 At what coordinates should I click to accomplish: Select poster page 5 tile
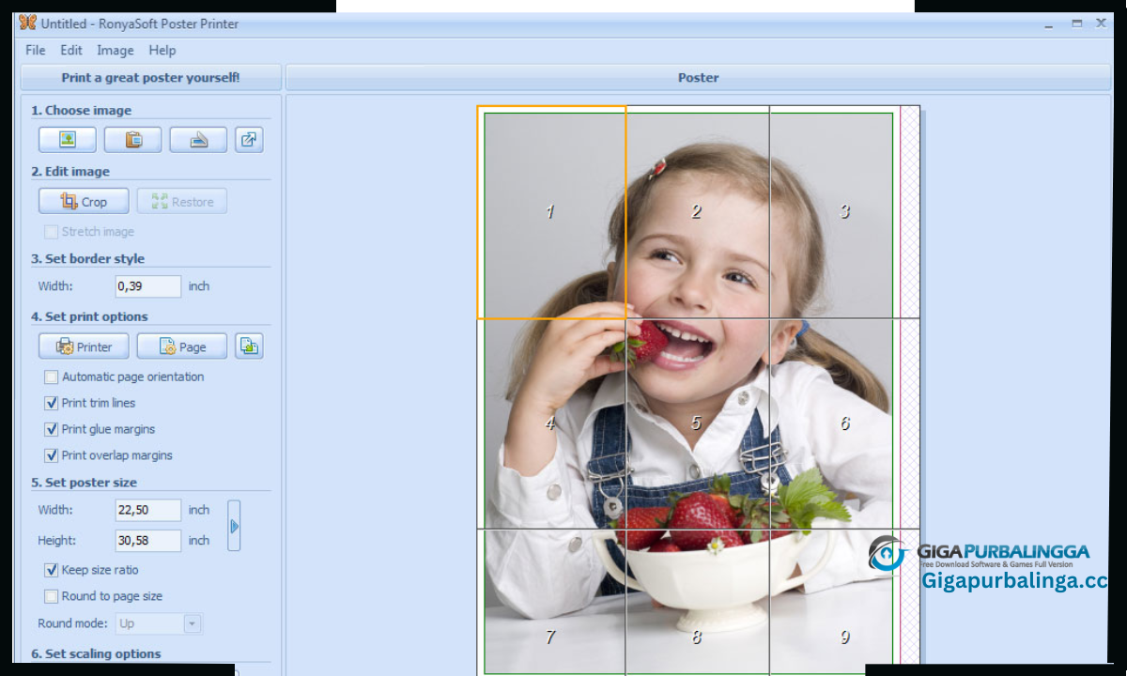tap(697, 423)
